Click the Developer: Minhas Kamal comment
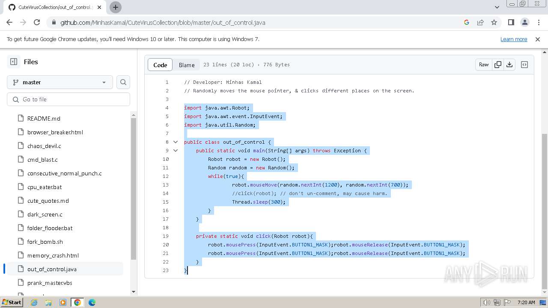Image resolution: width=548 pixels, height=308 pixels. tap(223, 82)
